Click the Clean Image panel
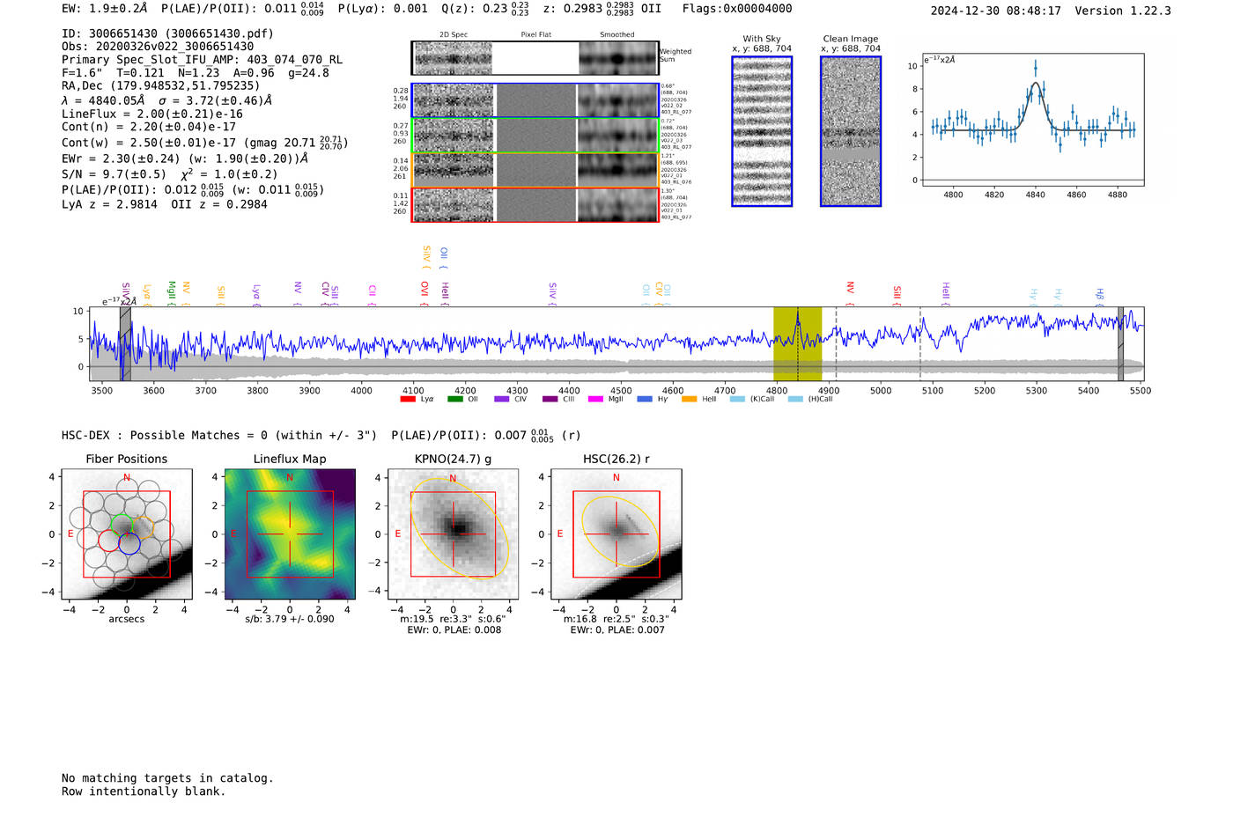Image resolution: width=1233 pixels, height=839 pixels. pos(851,131)
